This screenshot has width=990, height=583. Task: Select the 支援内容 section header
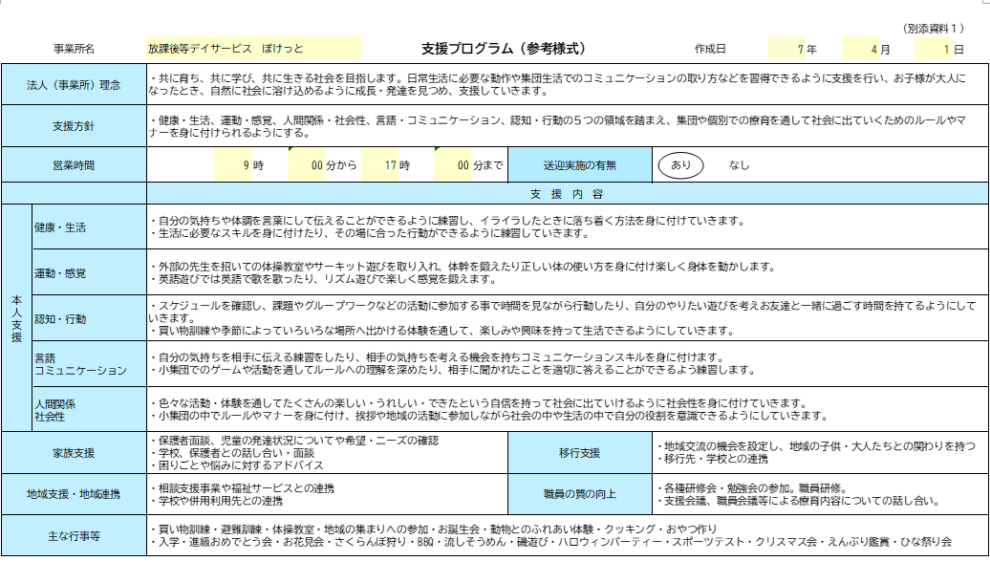[567, 194]
